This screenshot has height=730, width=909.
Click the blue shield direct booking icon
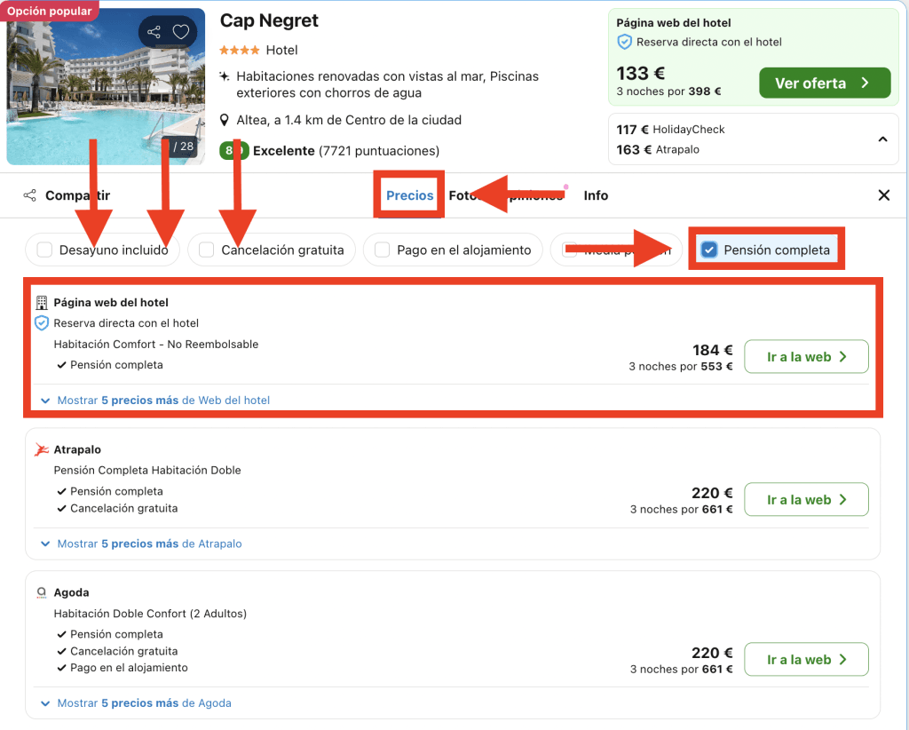pyautogui.click(x=42, y=323)
